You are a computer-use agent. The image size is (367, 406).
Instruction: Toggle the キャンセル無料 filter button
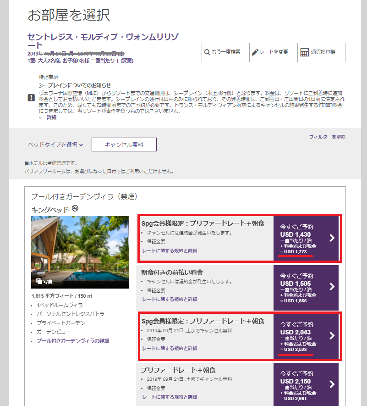pos(124,145)
